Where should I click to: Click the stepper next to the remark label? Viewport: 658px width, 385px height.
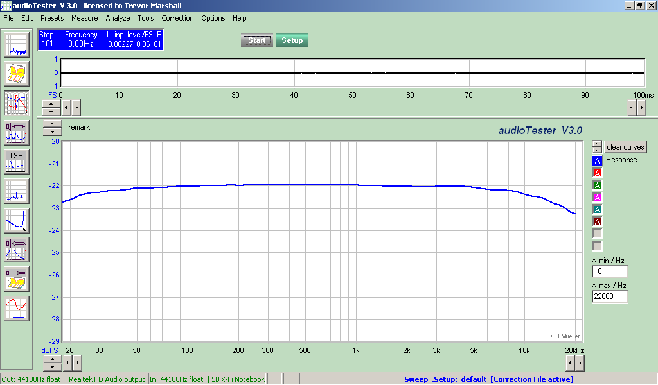coord(53,127)
